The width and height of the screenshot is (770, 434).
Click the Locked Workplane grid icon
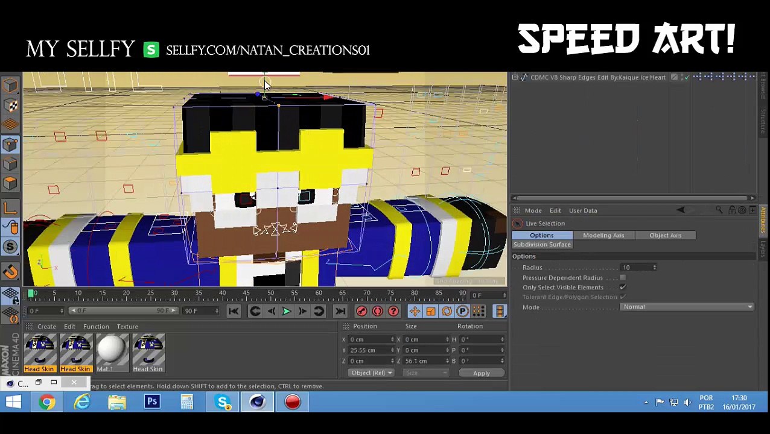10,295
